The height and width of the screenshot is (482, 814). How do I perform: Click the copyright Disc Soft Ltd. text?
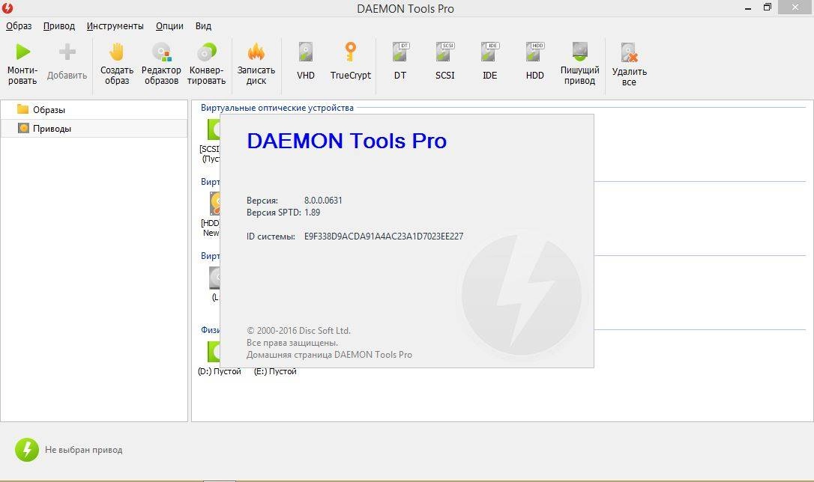click(x=298, y=331)
